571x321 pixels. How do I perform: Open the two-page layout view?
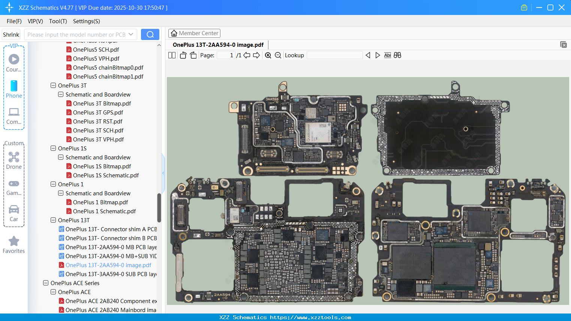(172, 55)
